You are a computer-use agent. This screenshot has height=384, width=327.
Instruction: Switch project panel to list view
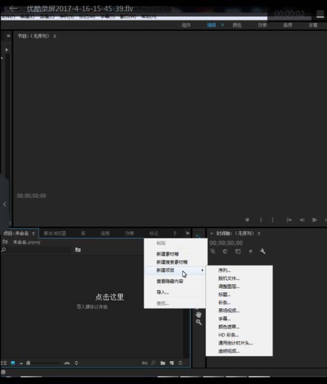(x=4, y=363)
